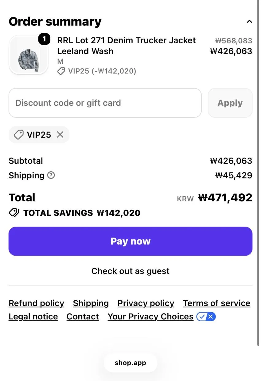This screenshot has height=381, width=261.
Task: Collapse the Order summary chevron
Action: point(249,21)
